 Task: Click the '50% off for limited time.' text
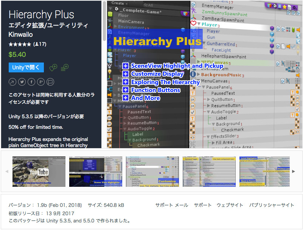36,127
